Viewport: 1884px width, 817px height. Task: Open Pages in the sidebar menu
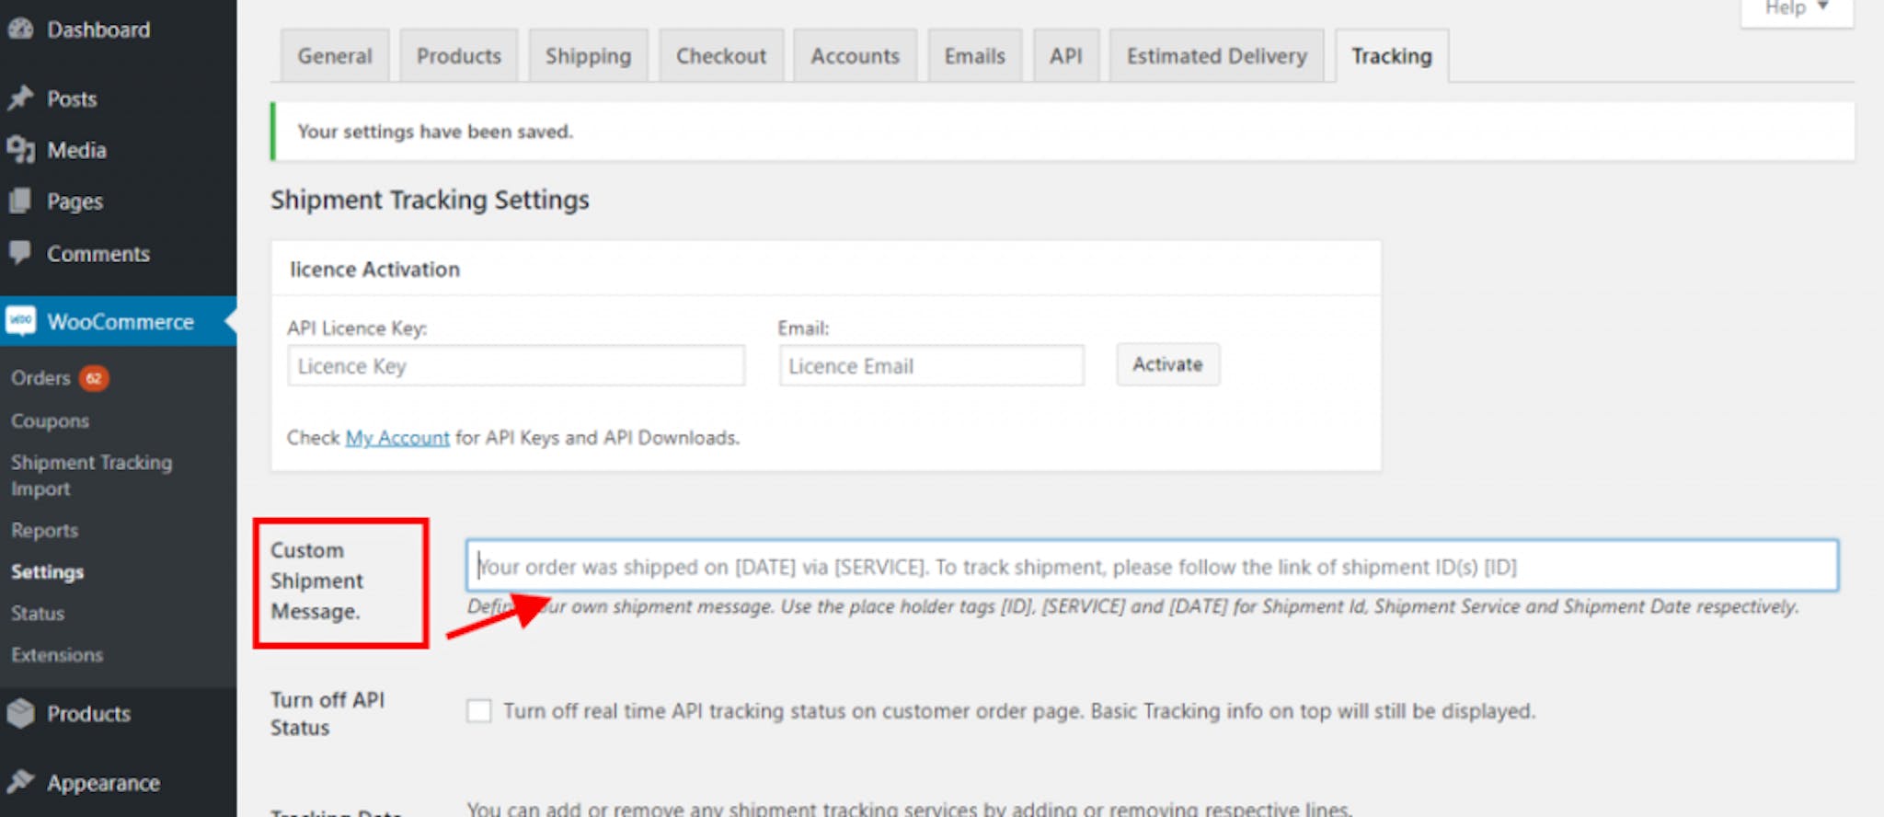point(75,201)
